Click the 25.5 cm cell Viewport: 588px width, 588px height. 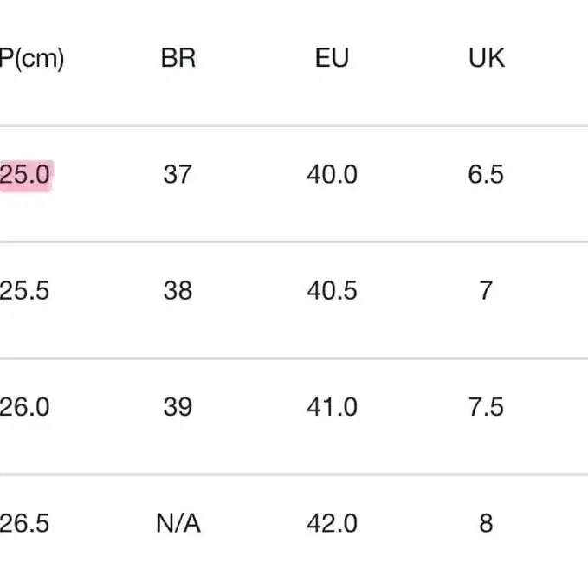click(x=25, y=290)
